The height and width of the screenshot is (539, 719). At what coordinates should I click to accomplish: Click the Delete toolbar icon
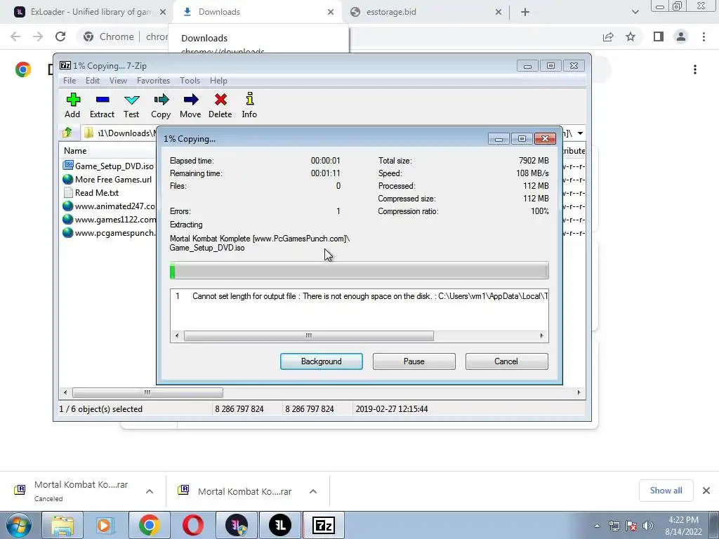point(220,105)
